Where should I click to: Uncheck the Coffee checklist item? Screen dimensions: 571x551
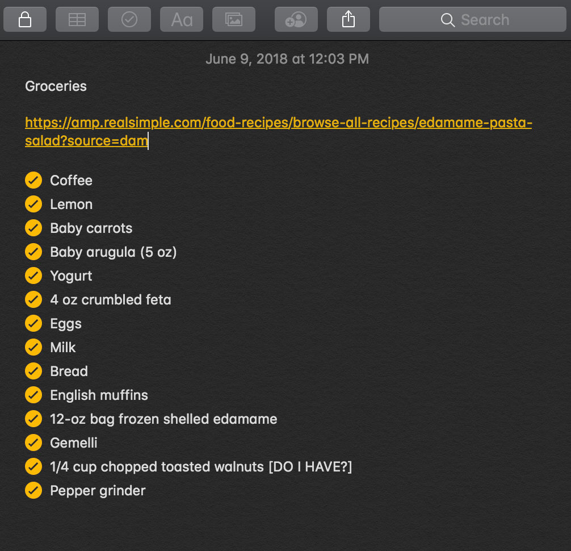point(33,180)
